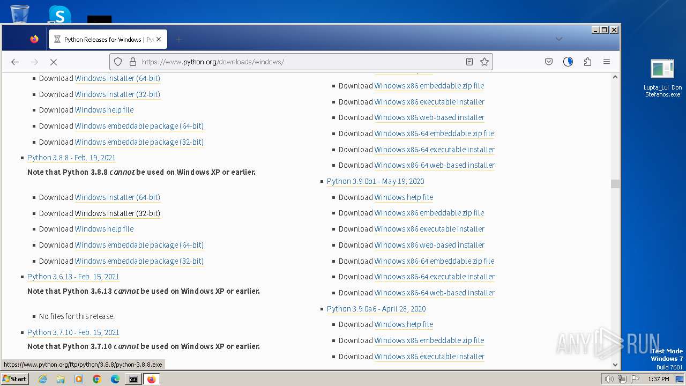This screenshot has width=686, height=386.
Task: Download x86-64 executable installer under Python 3.9.0b1
Action: 435,277
